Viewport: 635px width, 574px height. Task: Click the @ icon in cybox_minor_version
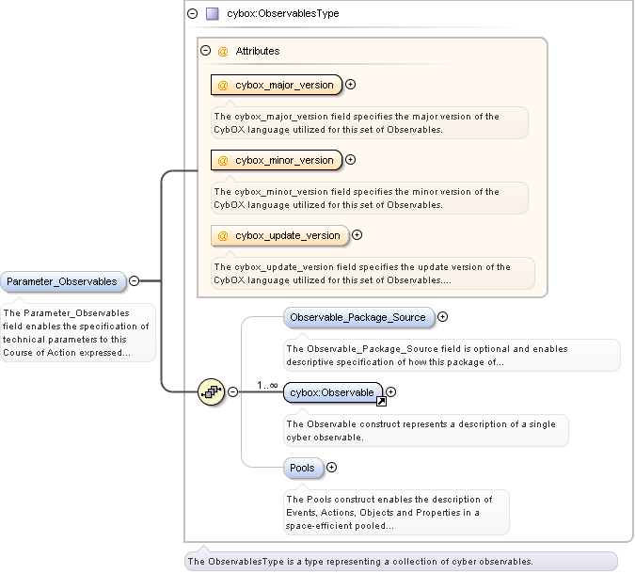click(223, 160)
